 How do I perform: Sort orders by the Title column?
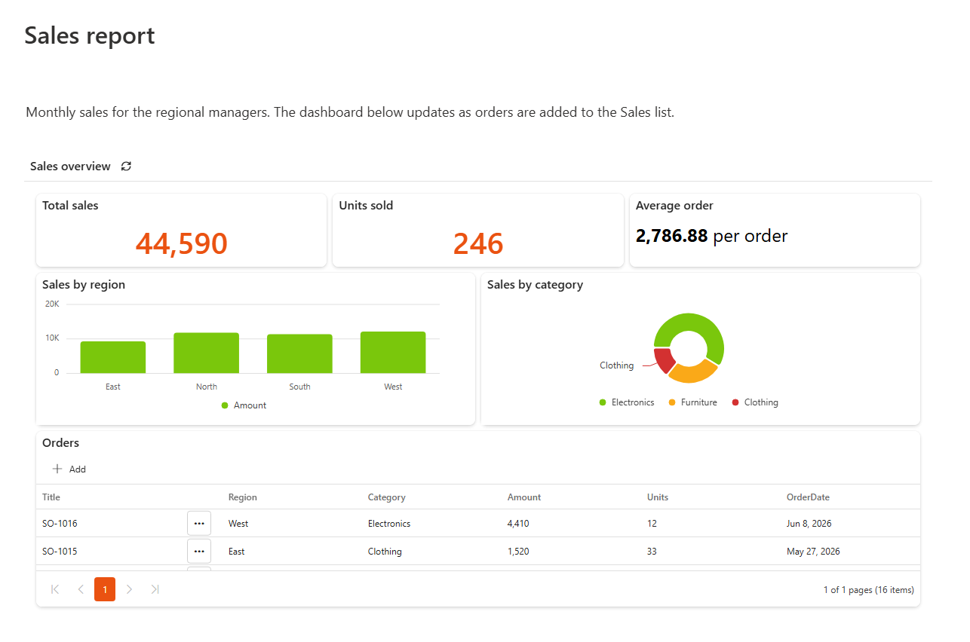[51, 497]
